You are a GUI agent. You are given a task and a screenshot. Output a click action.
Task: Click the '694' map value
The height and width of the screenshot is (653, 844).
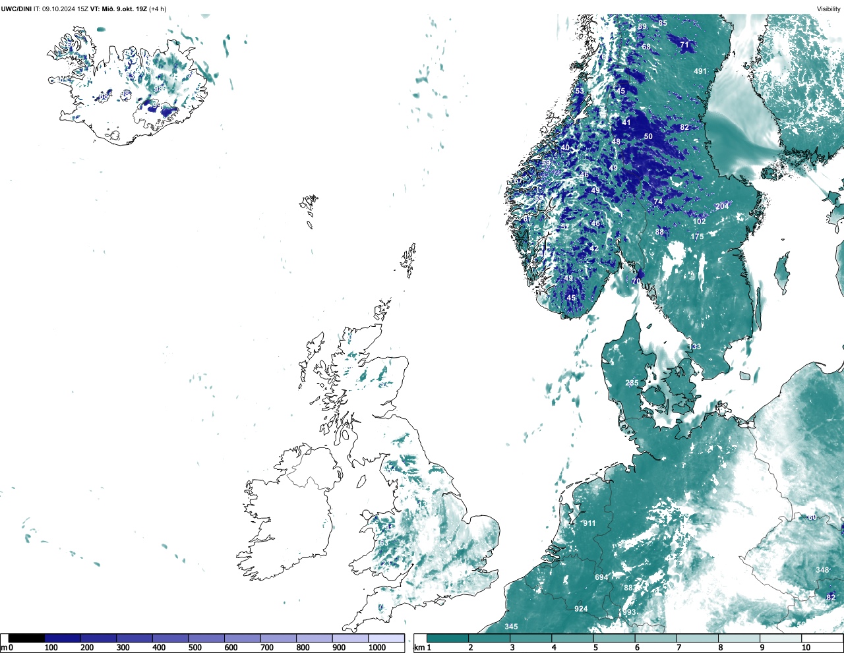click(x=601, y=577)
